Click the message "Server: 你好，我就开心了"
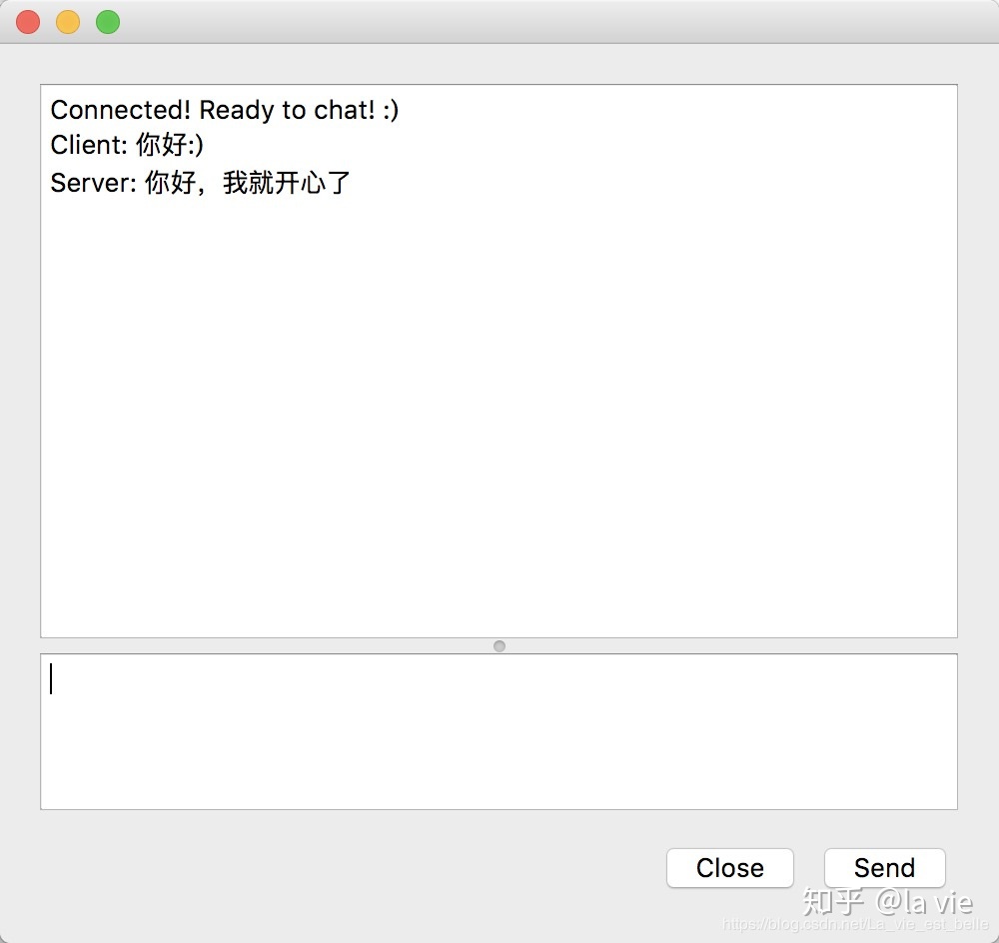 pos(200,183)
